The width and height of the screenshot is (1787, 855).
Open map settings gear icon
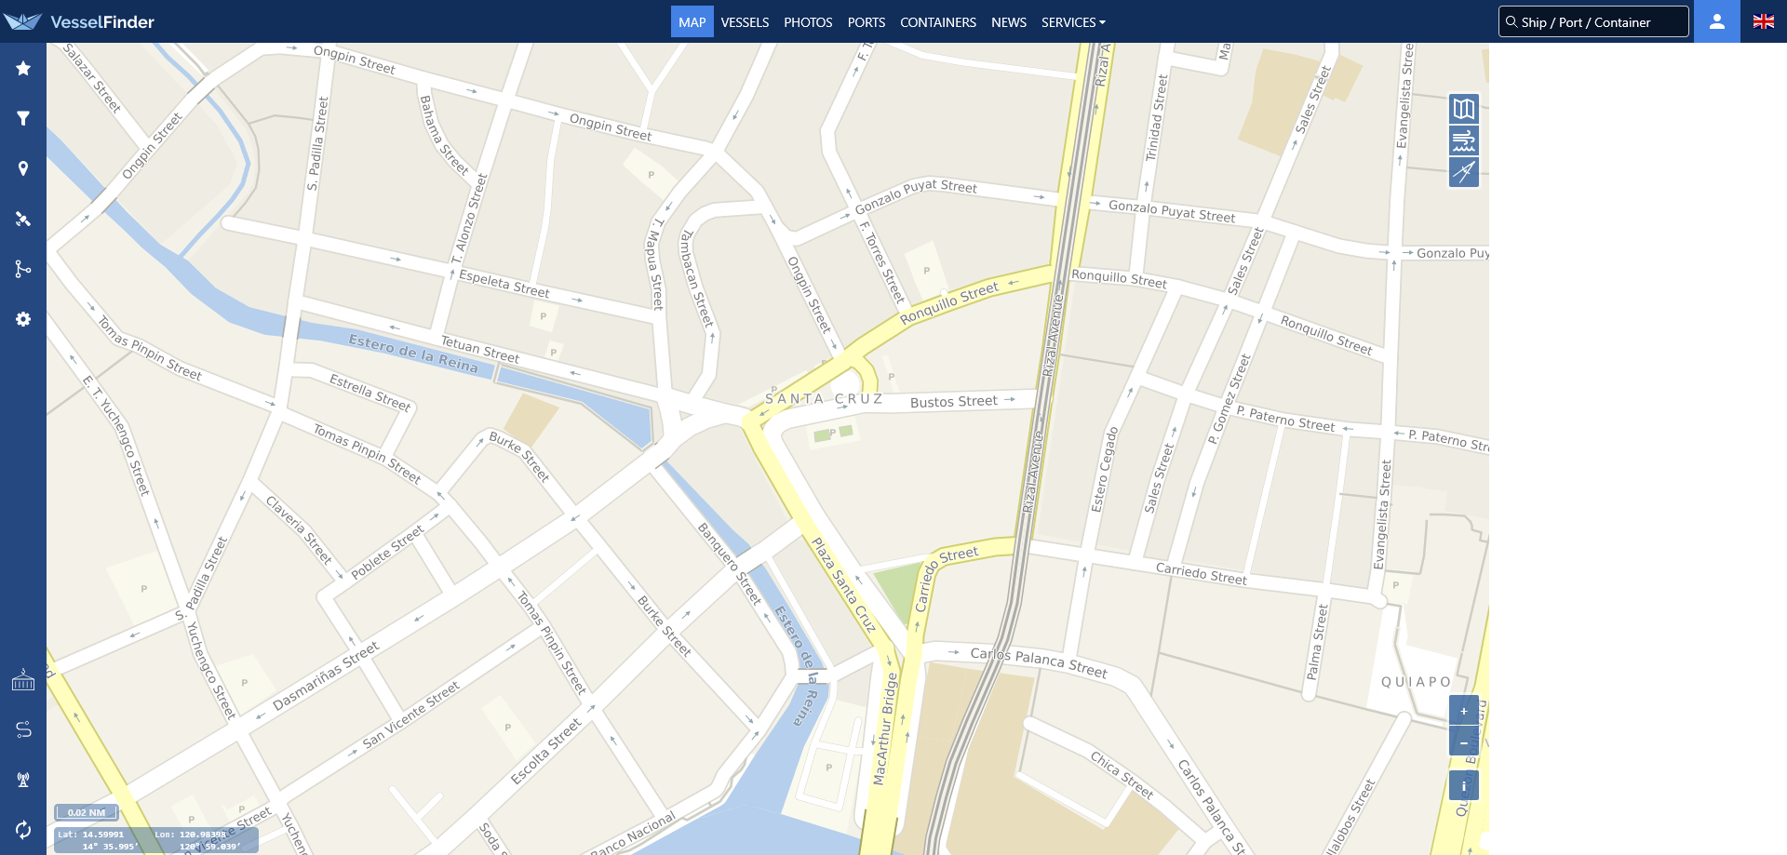point(23,319)
